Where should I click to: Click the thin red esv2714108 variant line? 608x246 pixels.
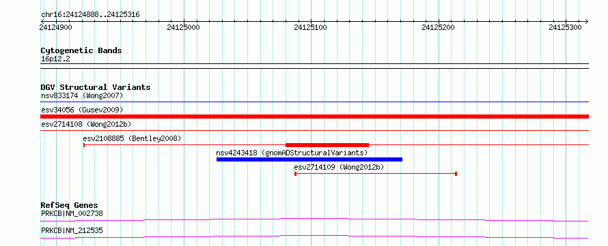click(x=314, y=131)
